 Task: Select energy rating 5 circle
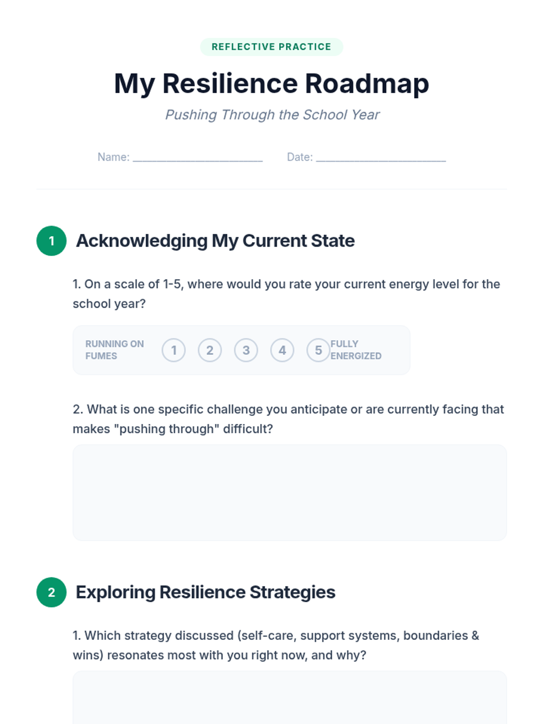[x=318, y=350]
